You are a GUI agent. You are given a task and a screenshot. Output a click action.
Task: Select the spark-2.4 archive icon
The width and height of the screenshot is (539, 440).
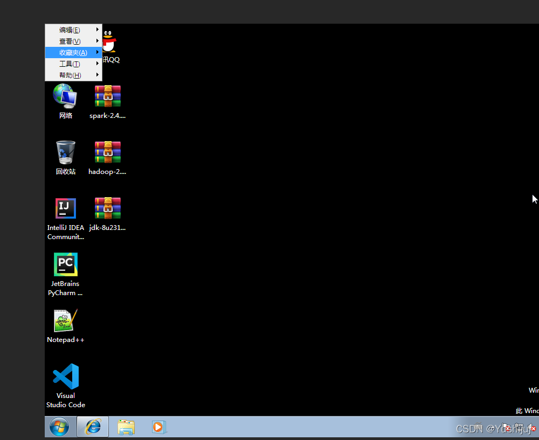[108, 101]
